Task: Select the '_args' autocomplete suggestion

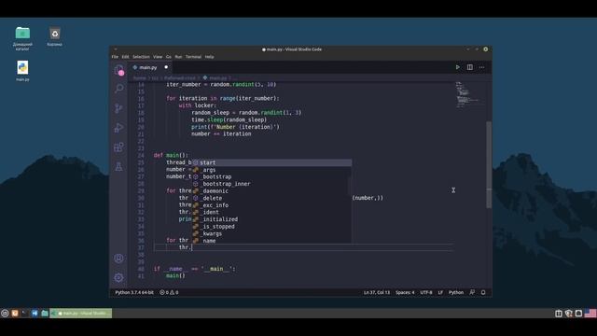Action: [271, 170]
